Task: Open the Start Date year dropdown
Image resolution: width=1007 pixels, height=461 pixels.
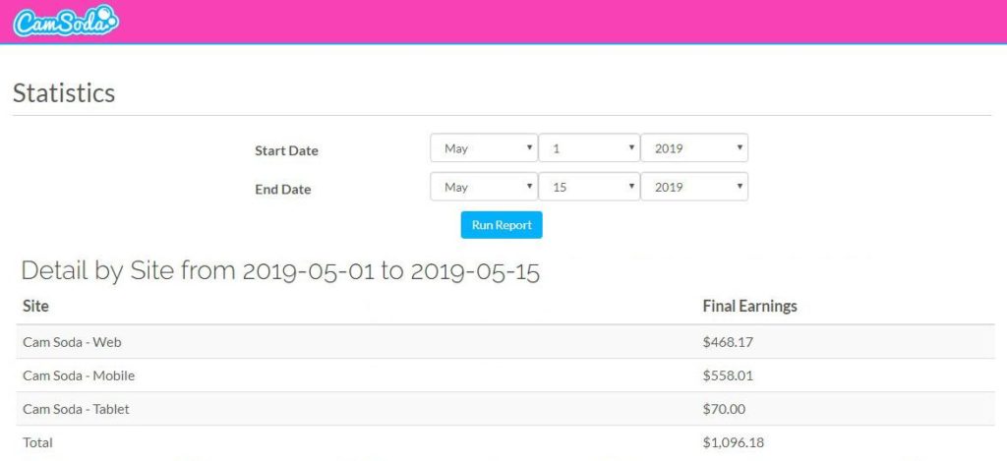Action: (x=694, y=147)
